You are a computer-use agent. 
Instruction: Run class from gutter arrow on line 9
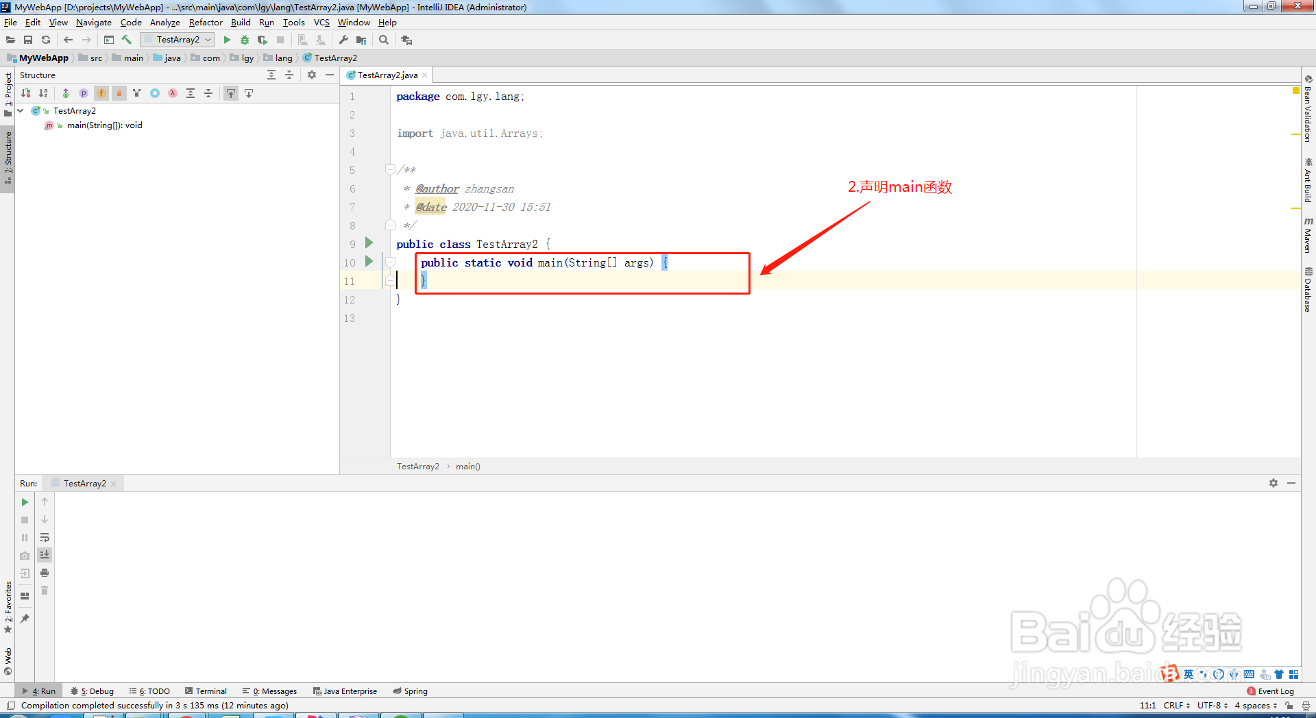(x=369, y=243)
